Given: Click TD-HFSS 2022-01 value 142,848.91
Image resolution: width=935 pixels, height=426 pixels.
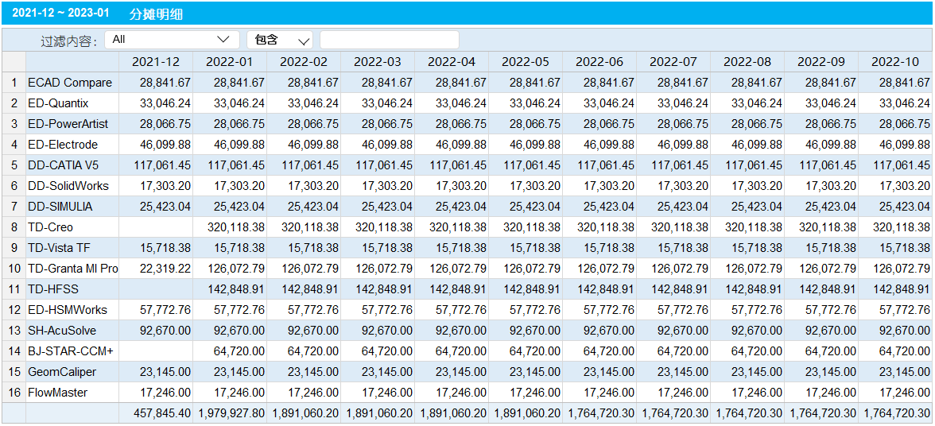Looking at the screenshot, I should click(236, 289).
